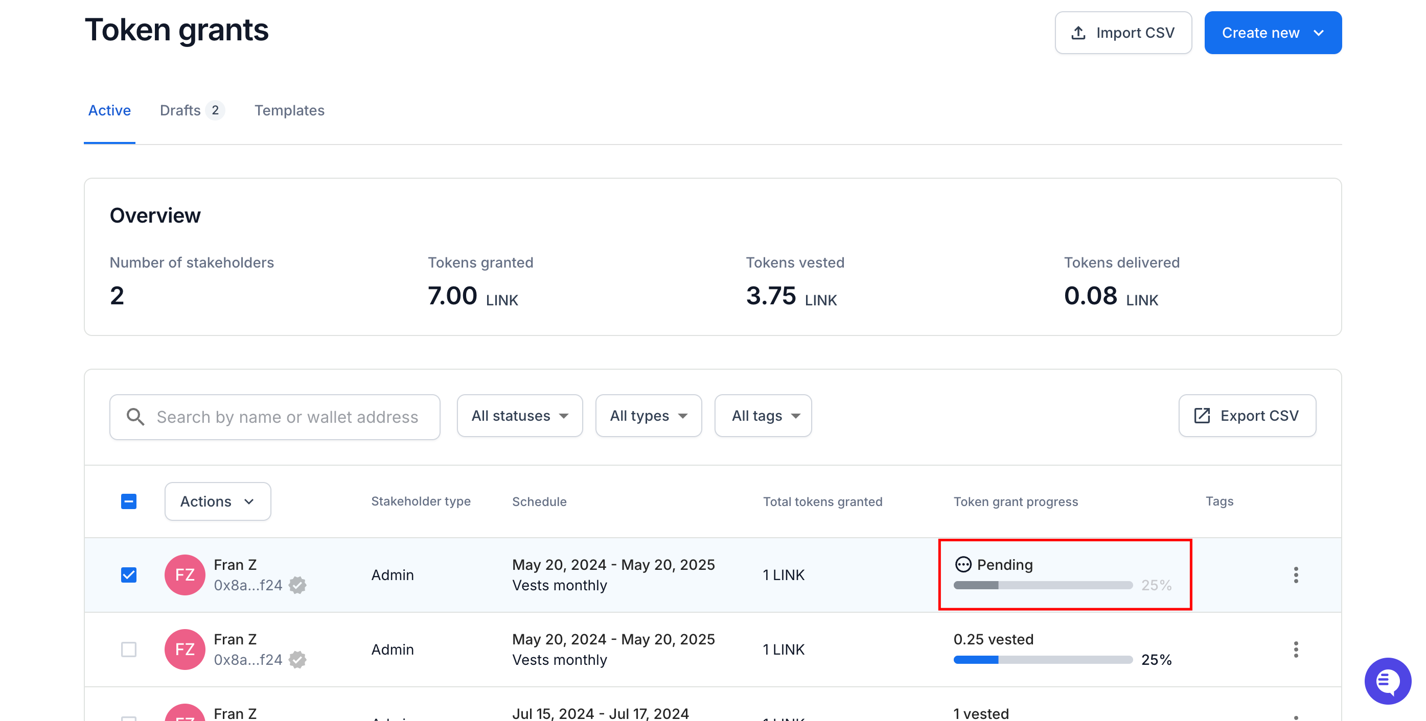Click the Schedule column header
1426x721 pixels.
[x=539, y=501]
